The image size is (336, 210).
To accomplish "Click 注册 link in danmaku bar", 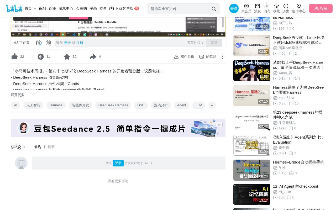I will click(x=80, y=43).
